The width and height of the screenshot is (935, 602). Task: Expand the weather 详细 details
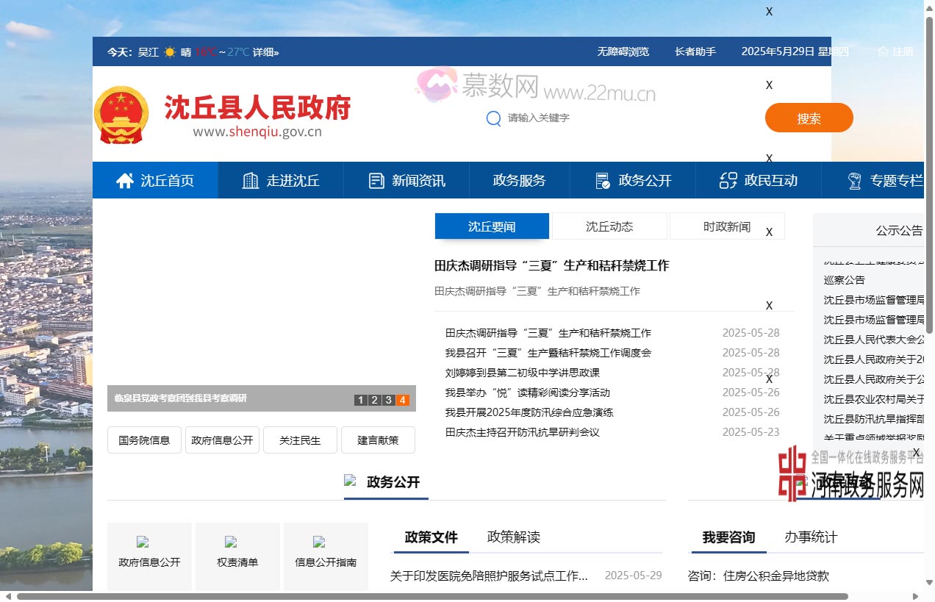268,51
